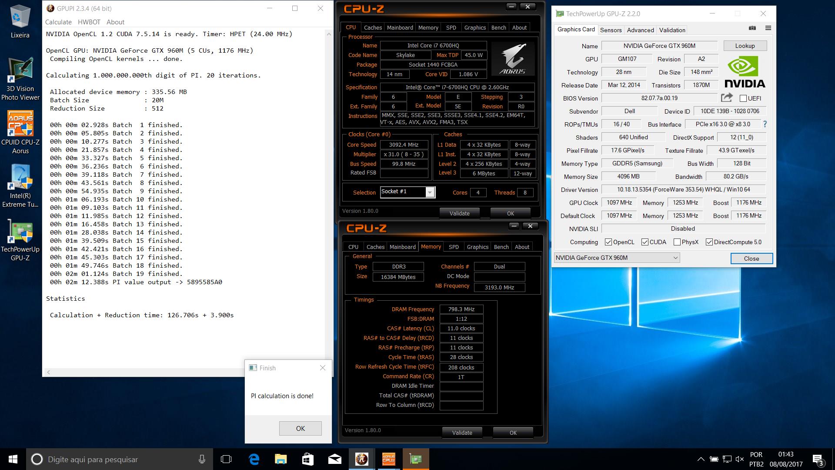Toggle the OpenCL checkbox
Screen dimensions: 835x470
pyautogui.click(x=608, y=242)
